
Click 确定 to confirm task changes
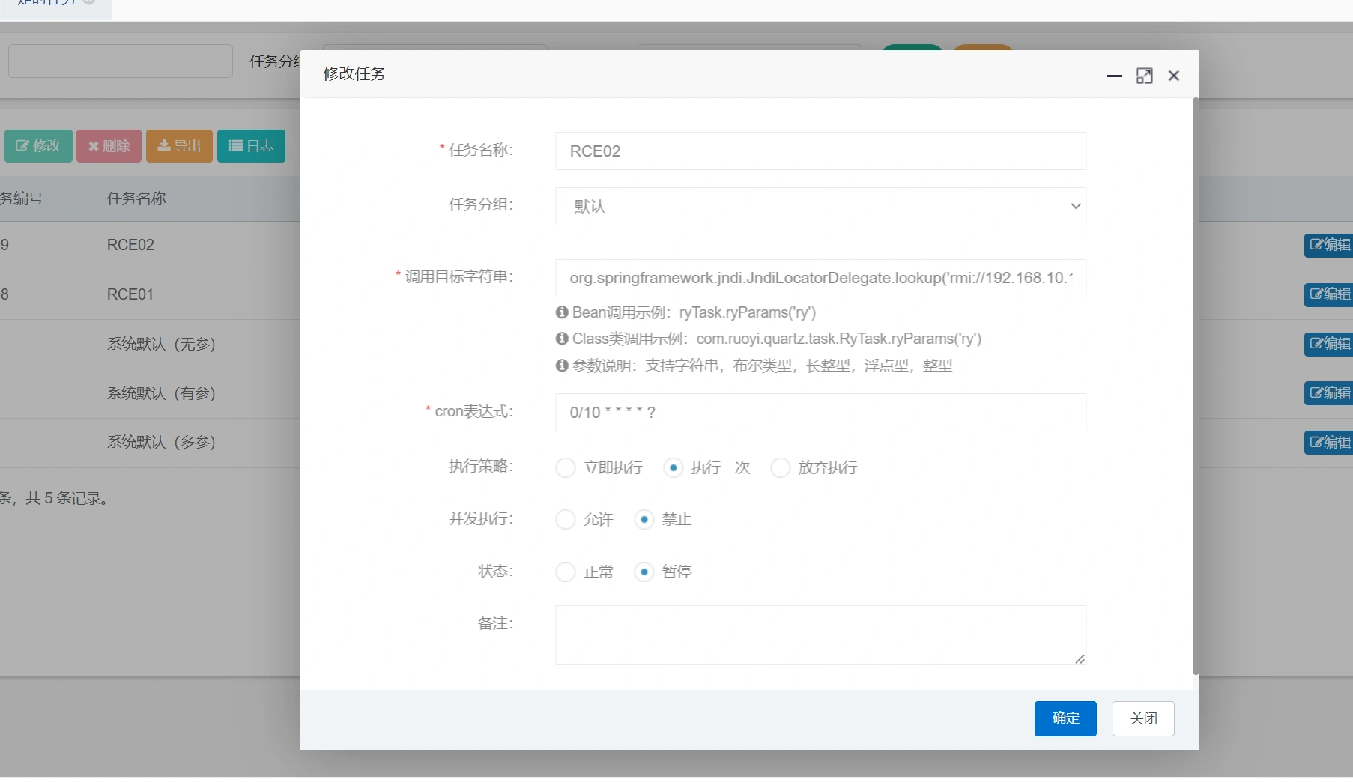(x=1065, y=718)
